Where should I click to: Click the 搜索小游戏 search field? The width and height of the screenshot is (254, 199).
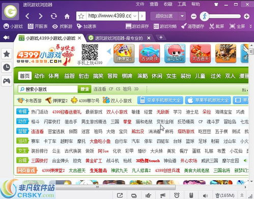(48, 89)
